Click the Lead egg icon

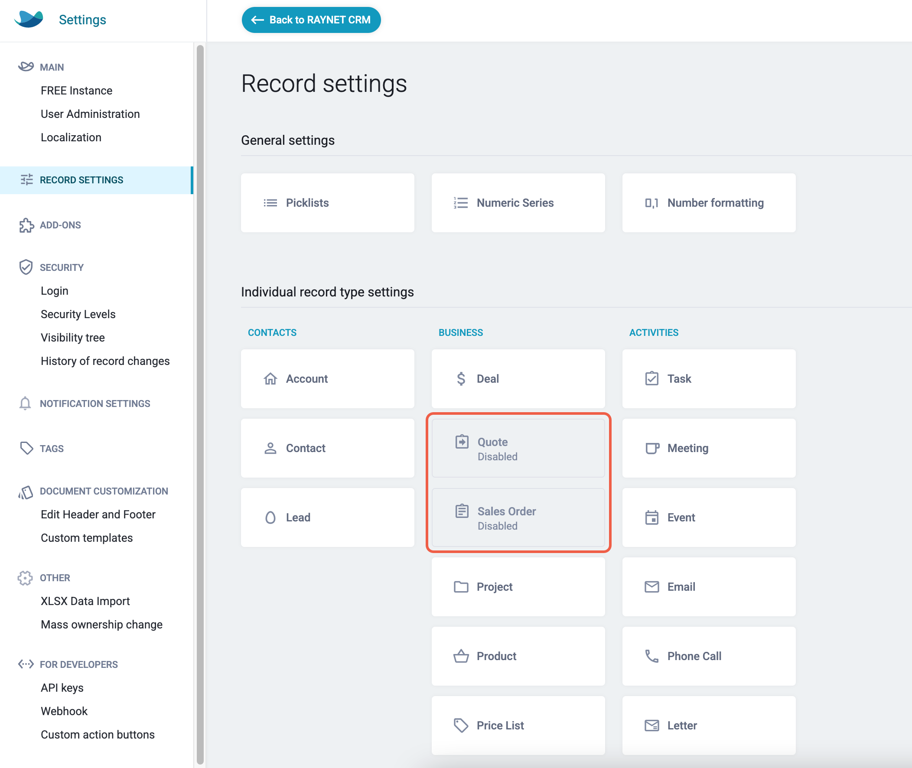[270, 517]
